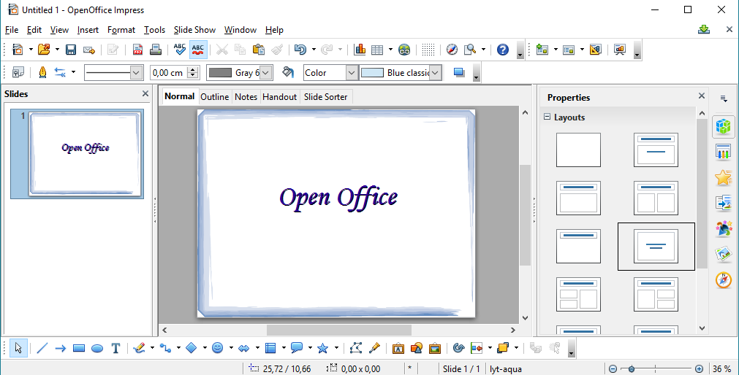
Task: Open the Insert menu
Action: 88,30
